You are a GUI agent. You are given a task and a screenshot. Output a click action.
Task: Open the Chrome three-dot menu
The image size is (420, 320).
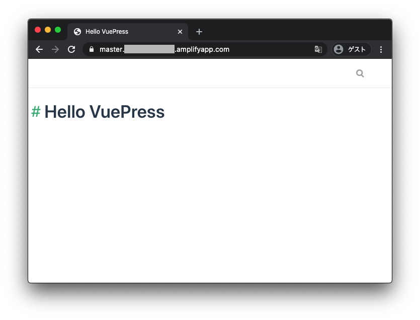[x=381, y=50]
